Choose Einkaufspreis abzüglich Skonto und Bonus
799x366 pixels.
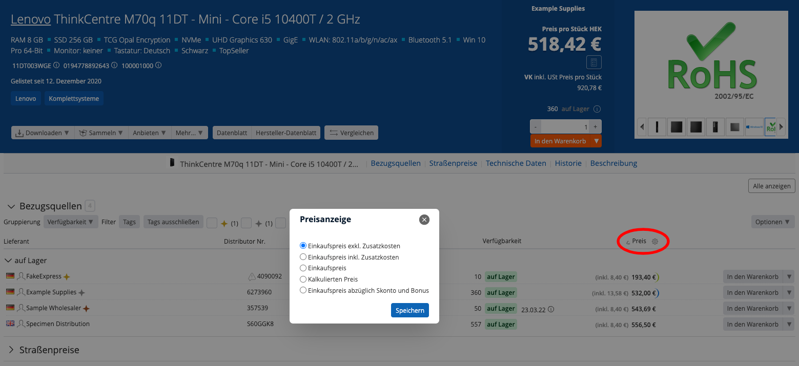[x=303, y=291]
